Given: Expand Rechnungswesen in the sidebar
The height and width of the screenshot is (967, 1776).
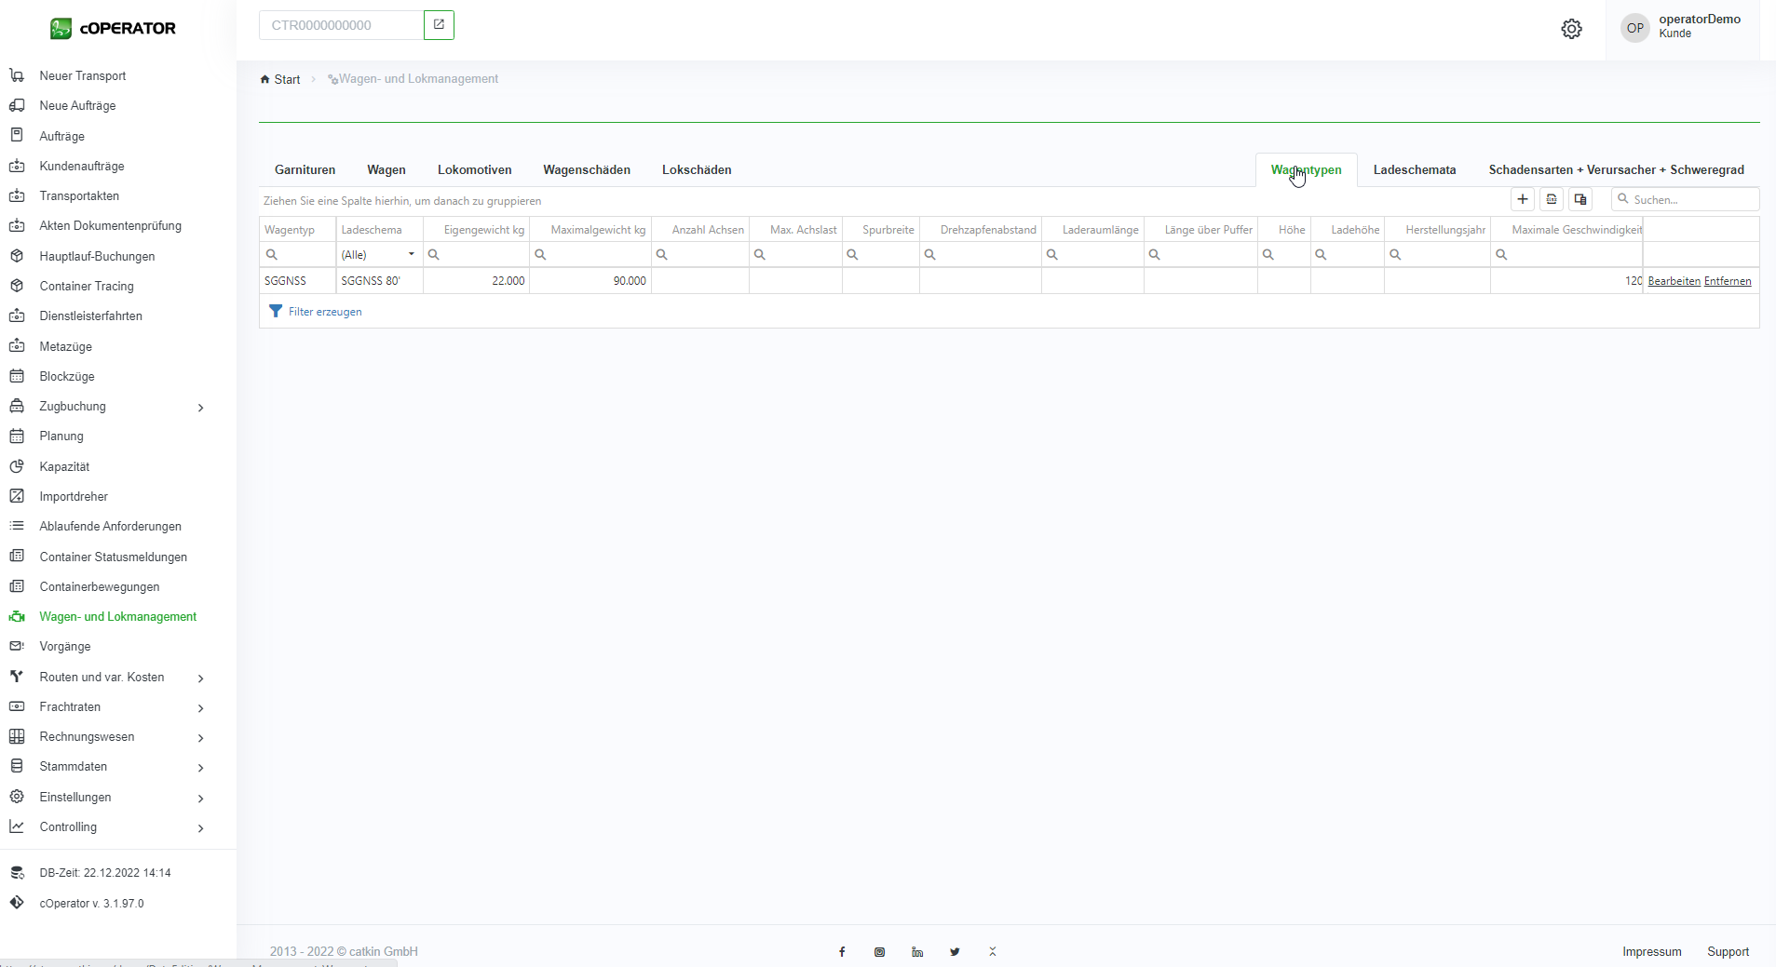Looking at the screenshot, I should point(200,738).
